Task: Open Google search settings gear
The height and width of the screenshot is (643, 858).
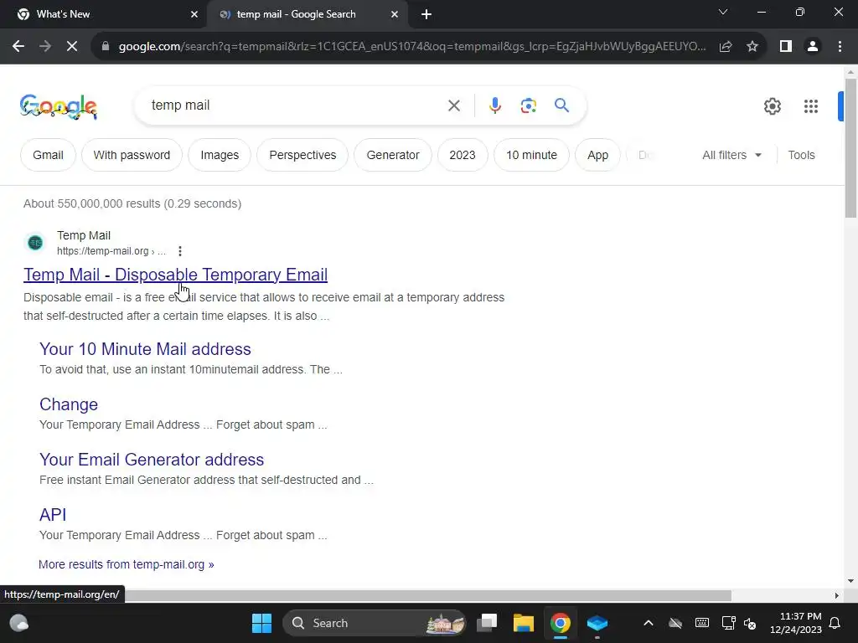Action: (x=772, y=106)
